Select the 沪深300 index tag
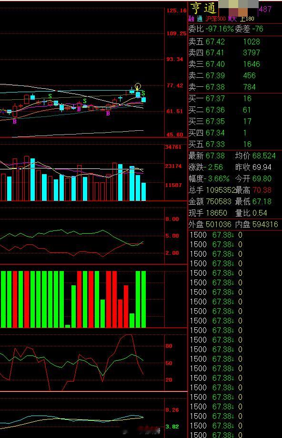 point(215,19)
